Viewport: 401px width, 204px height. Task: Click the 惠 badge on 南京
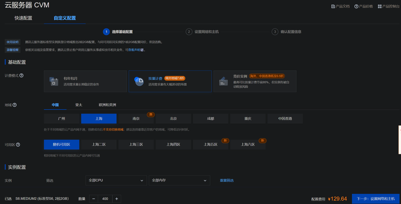(x=151, y=114)
